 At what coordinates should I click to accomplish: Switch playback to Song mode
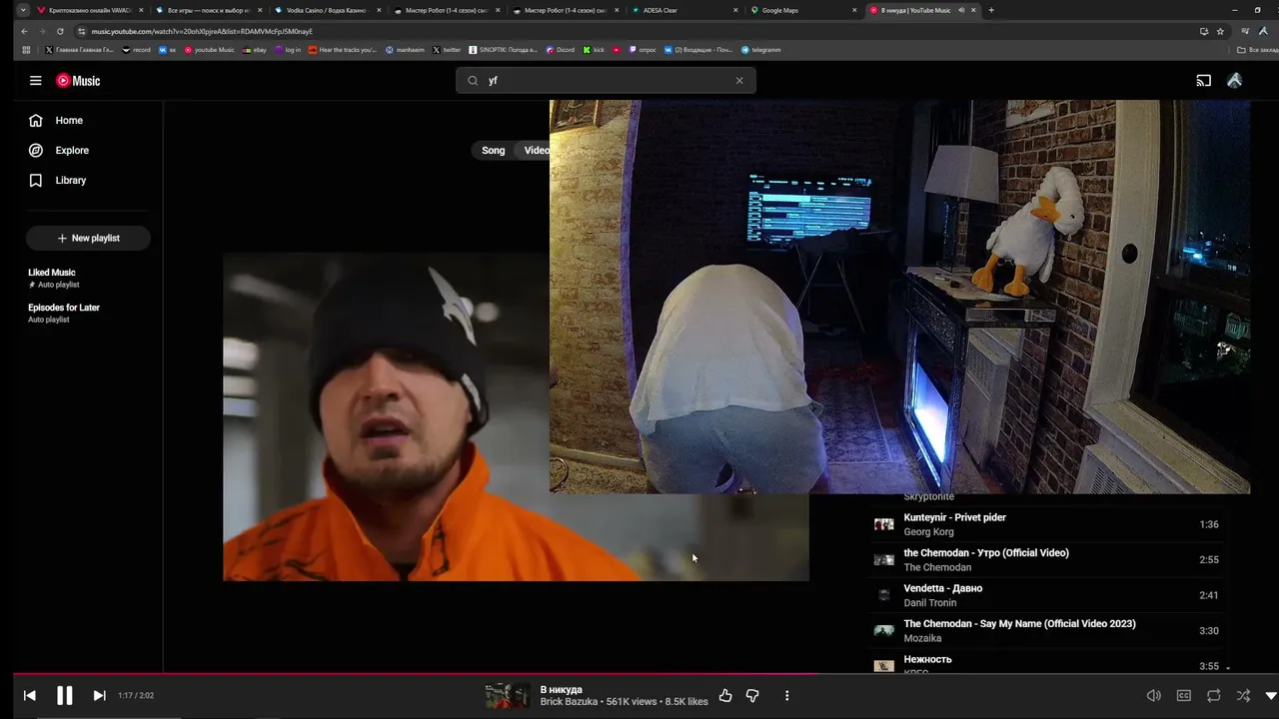pyautogui.click(x=494, y=151)
